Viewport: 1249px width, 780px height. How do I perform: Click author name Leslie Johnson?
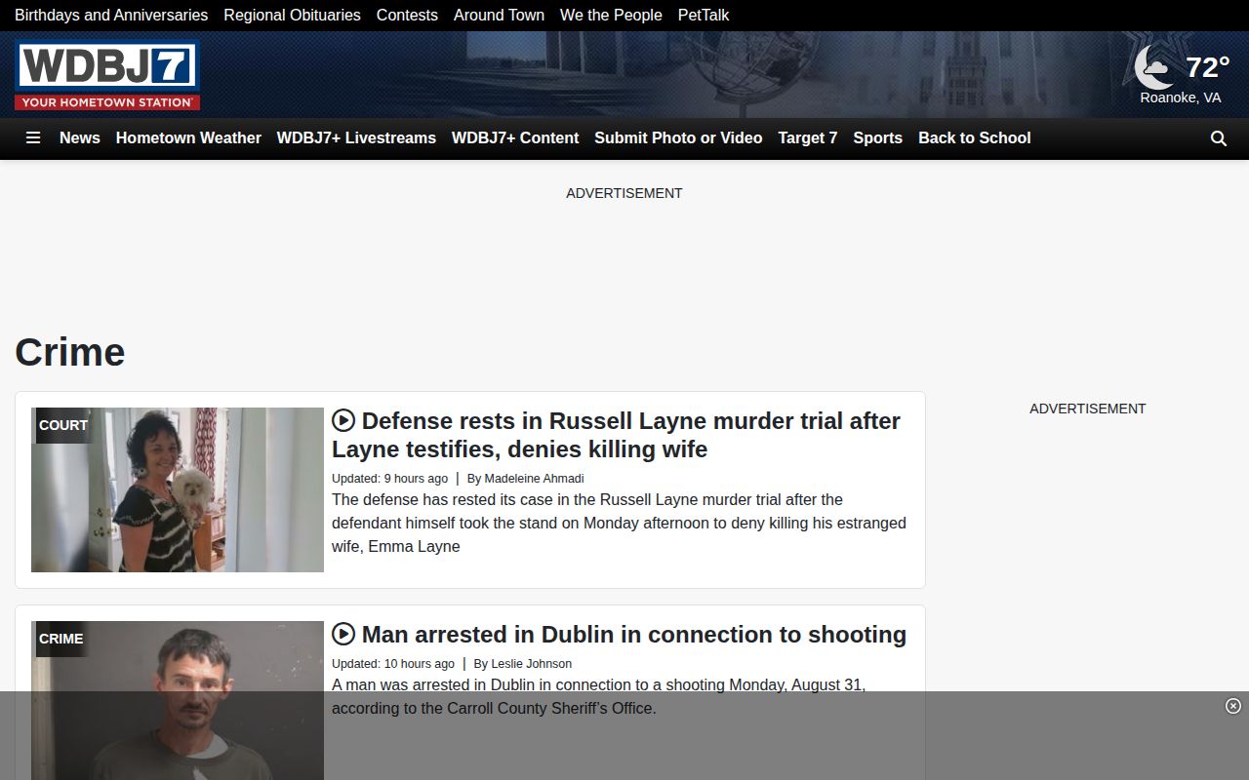(x=532, y=664)
